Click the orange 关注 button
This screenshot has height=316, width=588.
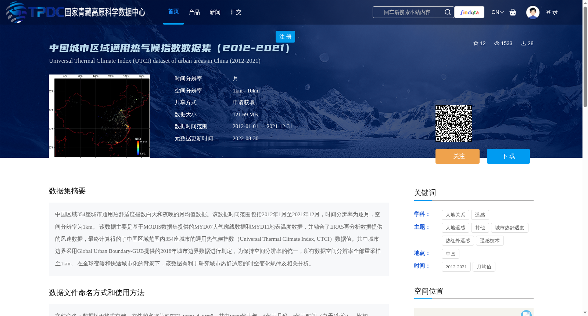tap(458, 156)
